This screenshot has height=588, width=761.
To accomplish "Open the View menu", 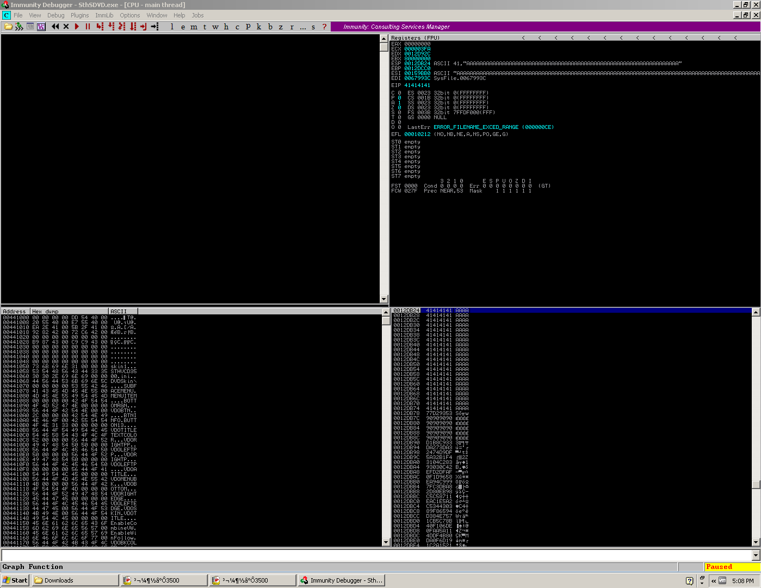I will (35, 15).
